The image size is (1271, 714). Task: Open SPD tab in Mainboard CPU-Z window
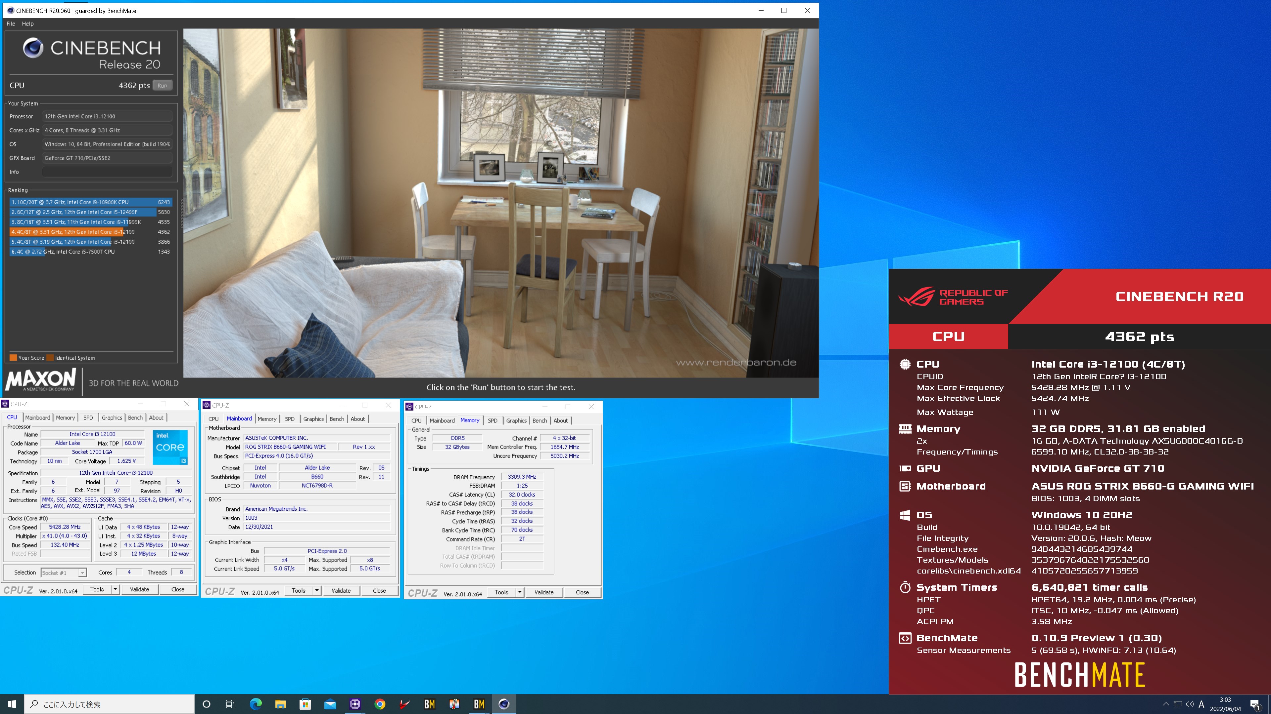pos(290,419)
